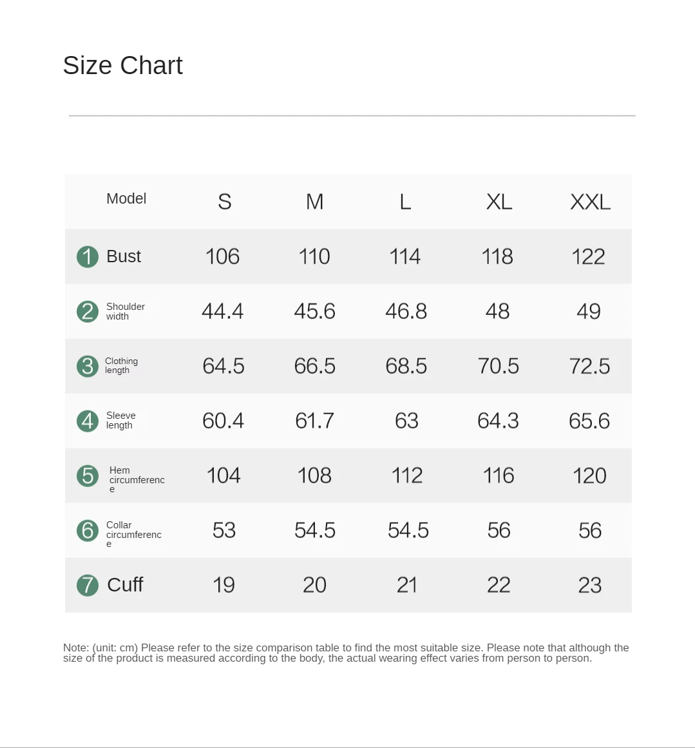Select the S size column header
695x748 pixels.
coord(224,202)
